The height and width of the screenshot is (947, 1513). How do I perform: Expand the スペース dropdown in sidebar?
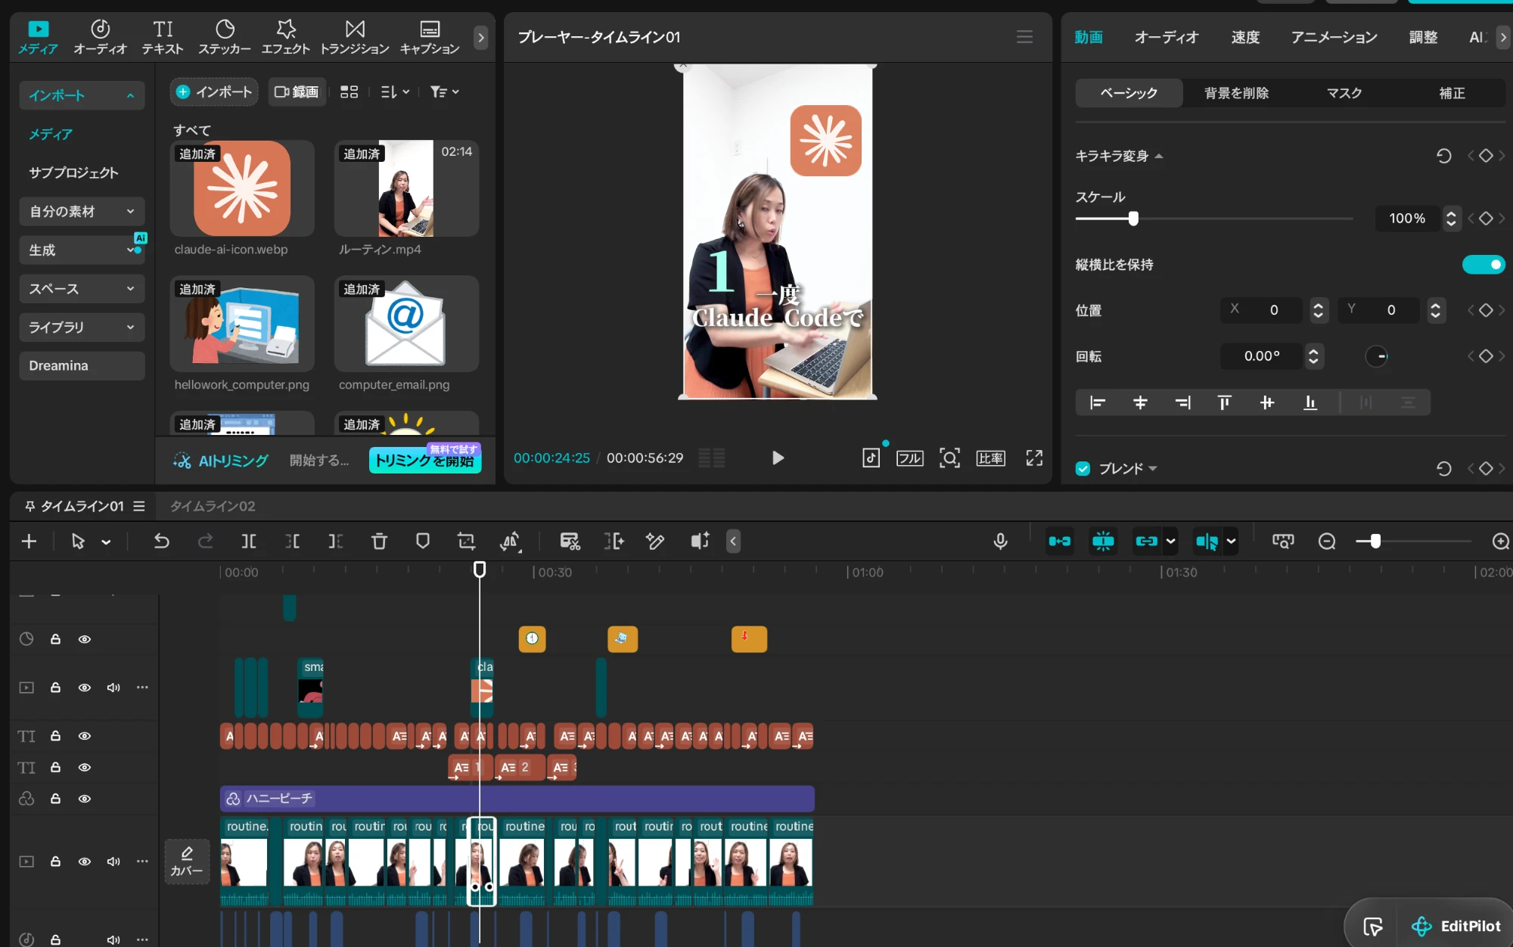point(82,288)
